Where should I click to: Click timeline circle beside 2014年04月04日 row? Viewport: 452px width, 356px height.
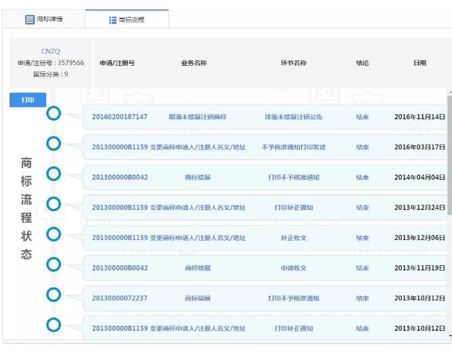(x=54, y=174)
